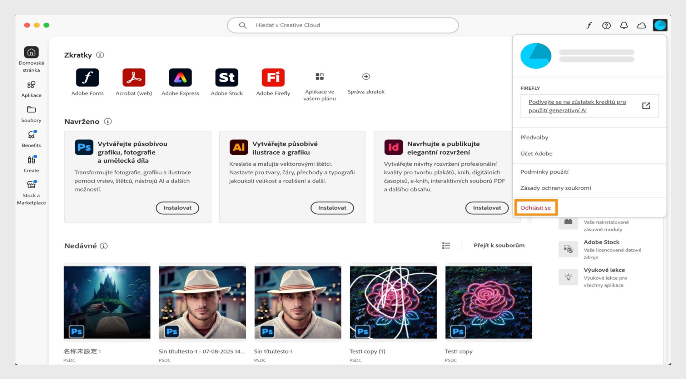Open the Adobe Firefly shortcut
Image resolution: width=686 pixels, height=379 pixels.
[x=273, y=77]
